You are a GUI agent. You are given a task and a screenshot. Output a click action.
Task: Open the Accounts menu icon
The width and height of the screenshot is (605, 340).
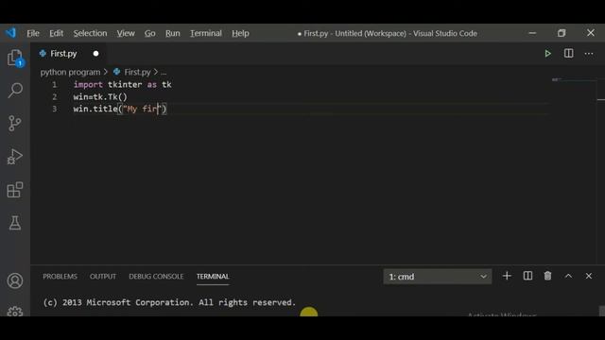coord(15,281)
